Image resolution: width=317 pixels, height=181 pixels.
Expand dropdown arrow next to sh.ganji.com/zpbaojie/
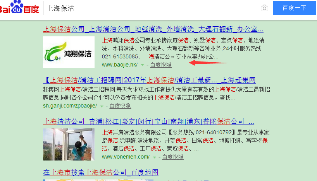[x=102, y=106]
